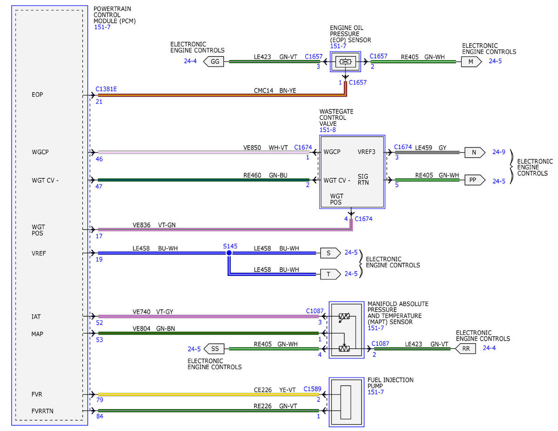The width and height of the screenshot is (558, 431).
Task: Click the "FVRRTN" pin name inside the PCM
Action: coord(43,411)
